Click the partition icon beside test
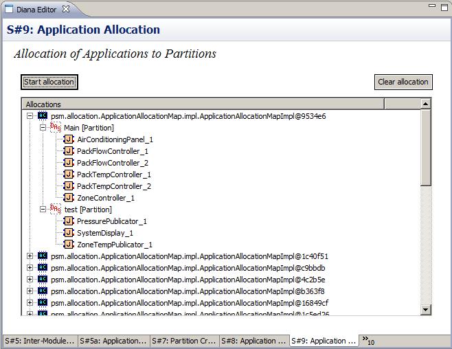This screenshot has height=349, width=452. click(56, 210)
